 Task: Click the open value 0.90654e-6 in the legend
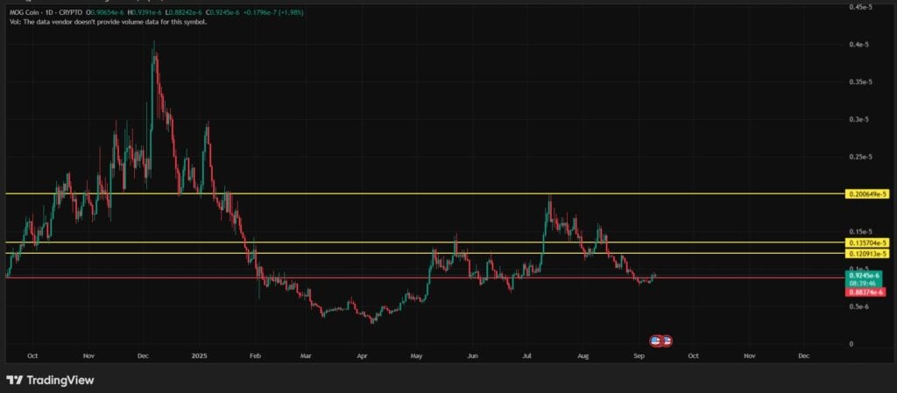point(106,12)
